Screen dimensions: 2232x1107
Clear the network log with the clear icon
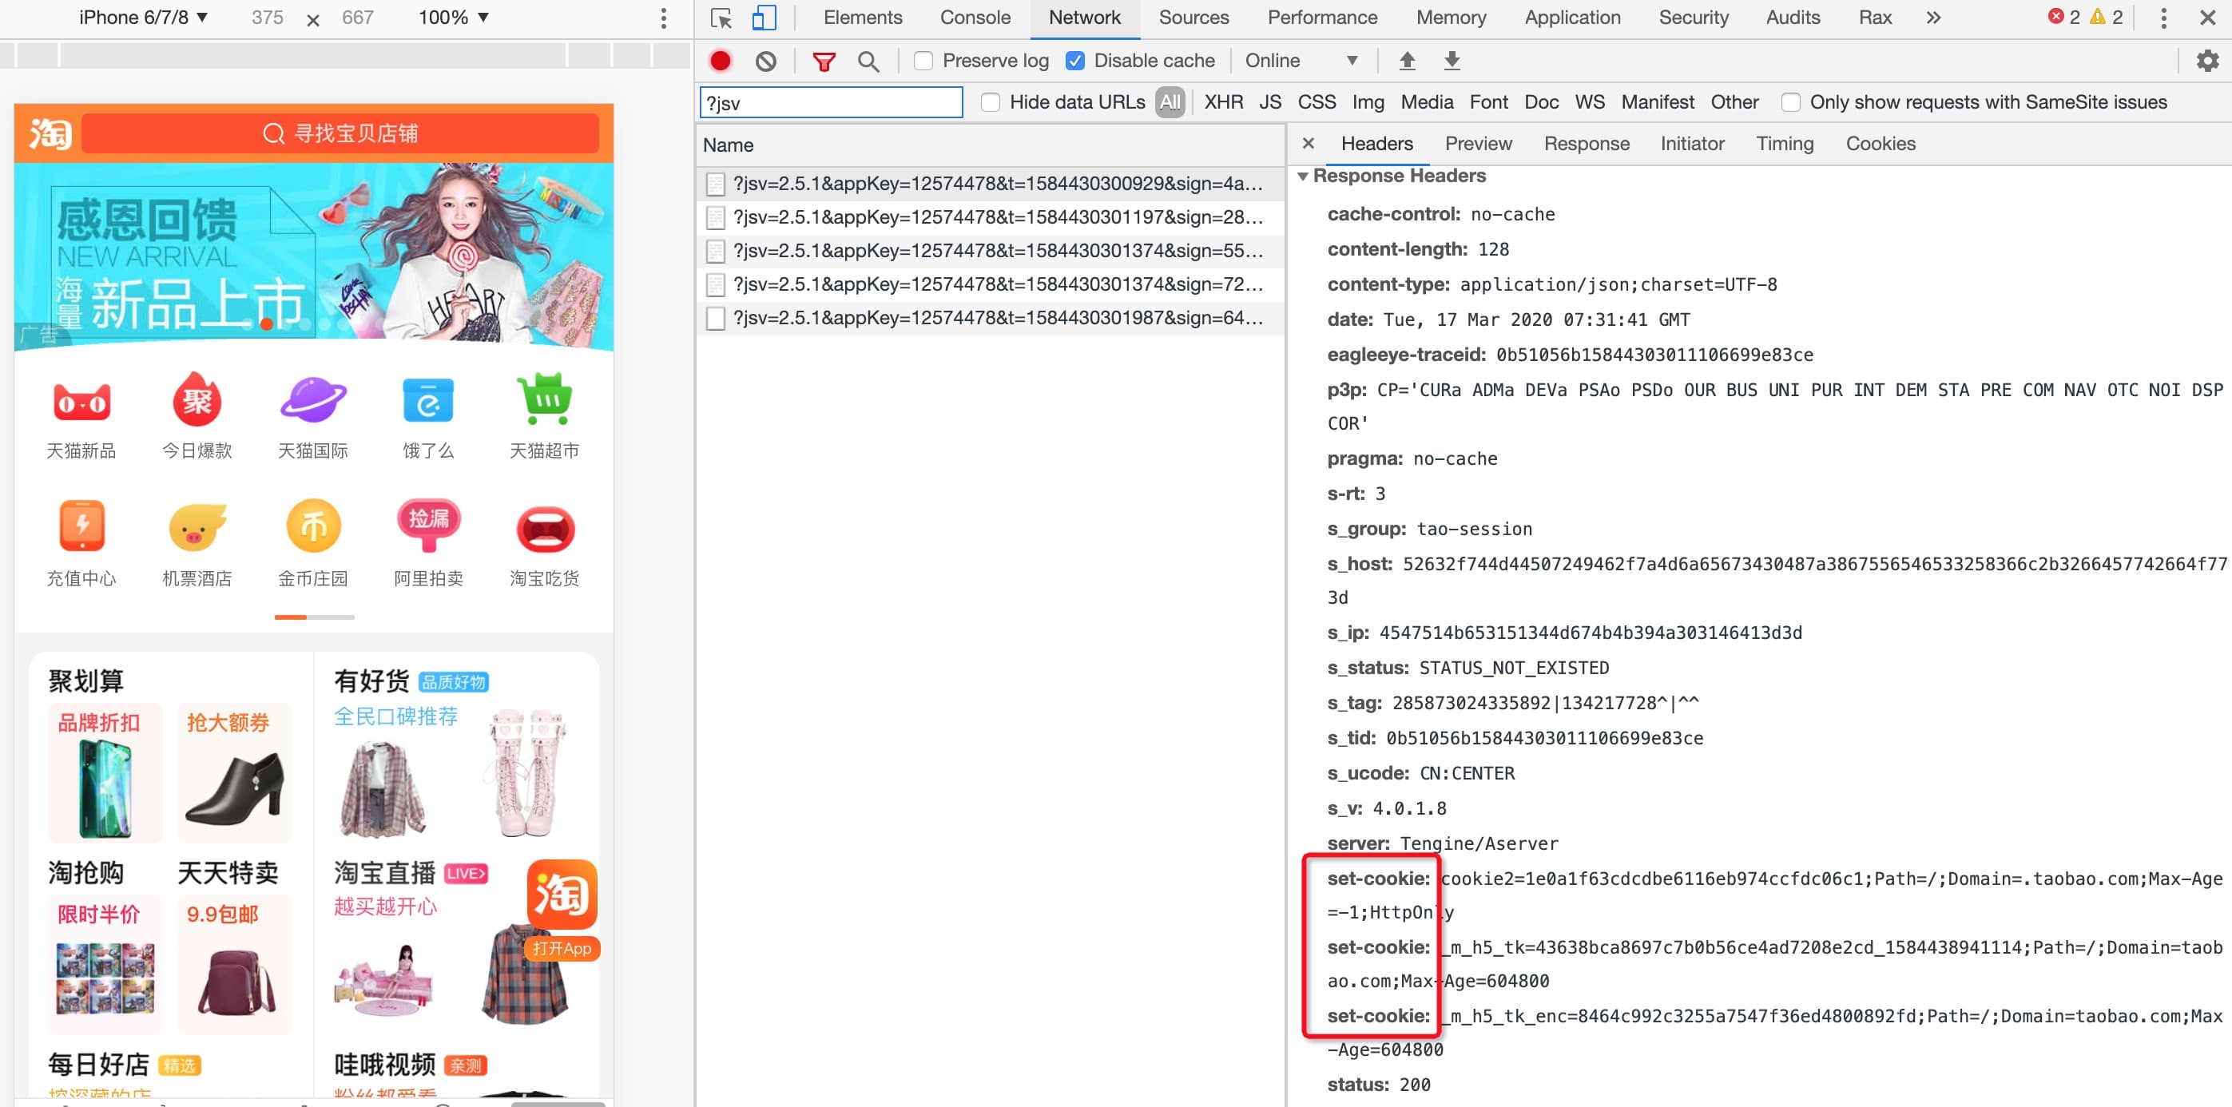point(765,61)
